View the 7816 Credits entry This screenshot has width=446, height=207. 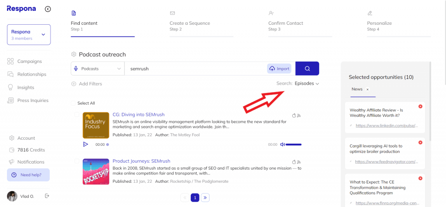(x=27, y=150)
